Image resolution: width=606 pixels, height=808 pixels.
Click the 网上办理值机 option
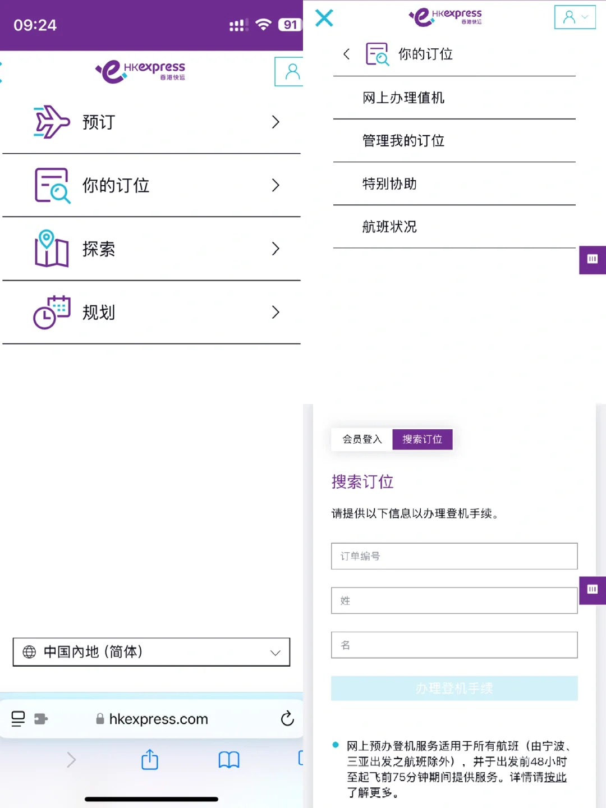click(403, 97)
